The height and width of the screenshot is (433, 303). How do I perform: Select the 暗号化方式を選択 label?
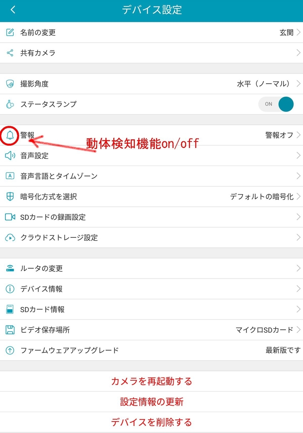(49, 197)
